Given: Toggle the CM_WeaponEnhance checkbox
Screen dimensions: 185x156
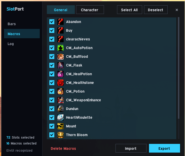Looking at the screenshot, I should coord(52,100).
